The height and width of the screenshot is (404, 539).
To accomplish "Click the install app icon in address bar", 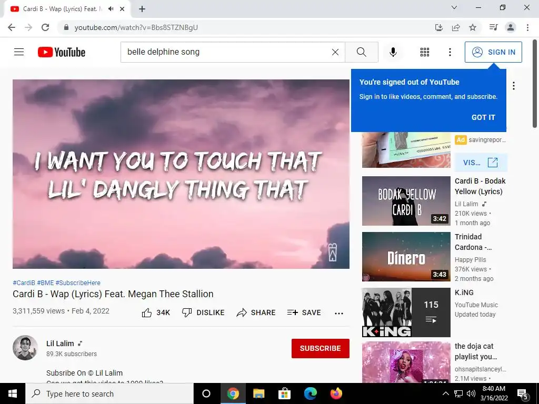I will point(439,27).
